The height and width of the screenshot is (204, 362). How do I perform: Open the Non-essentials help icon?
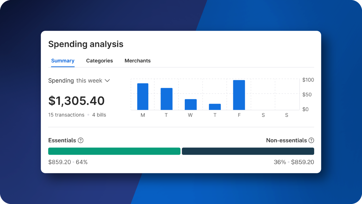pos(311,140)
